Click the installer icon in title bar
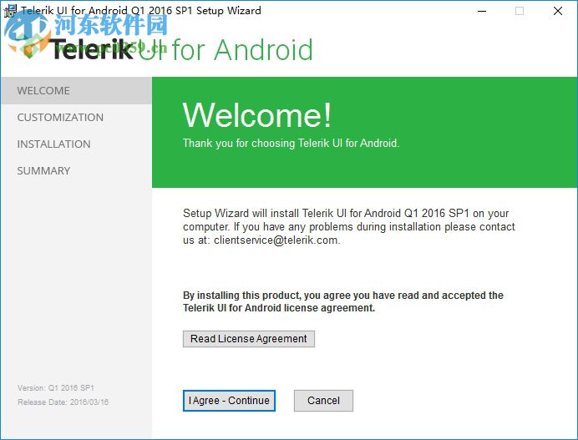 point(10,11)
